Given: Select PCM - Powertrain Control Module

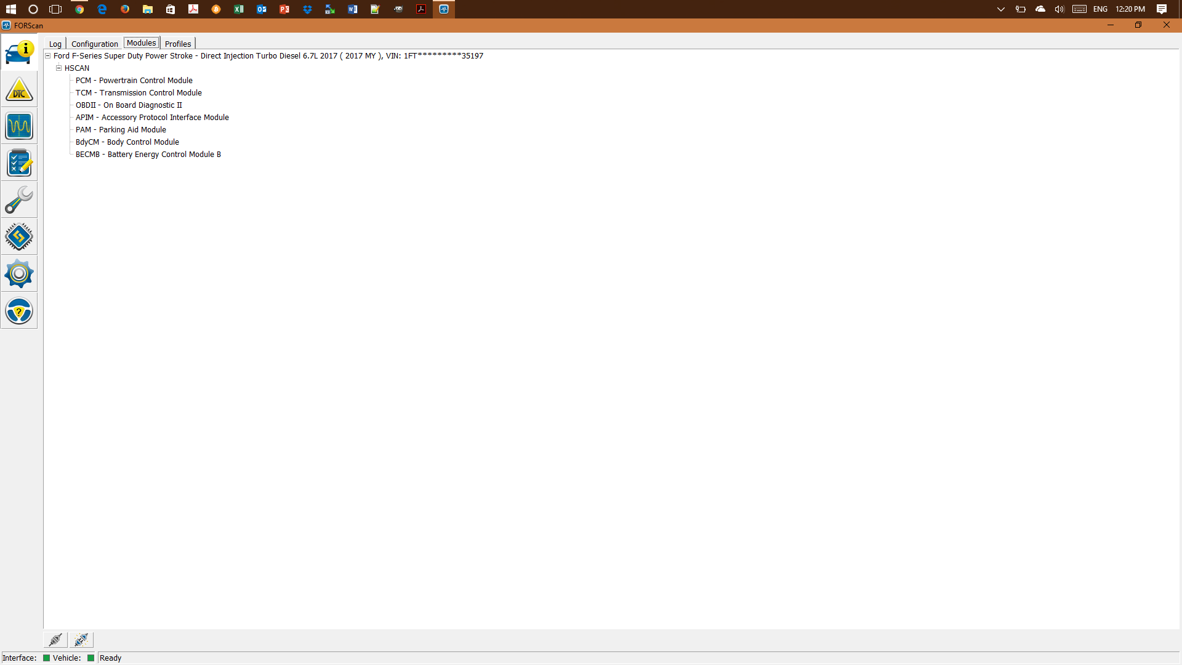Looking at the screenshot, I should (134, 80).
